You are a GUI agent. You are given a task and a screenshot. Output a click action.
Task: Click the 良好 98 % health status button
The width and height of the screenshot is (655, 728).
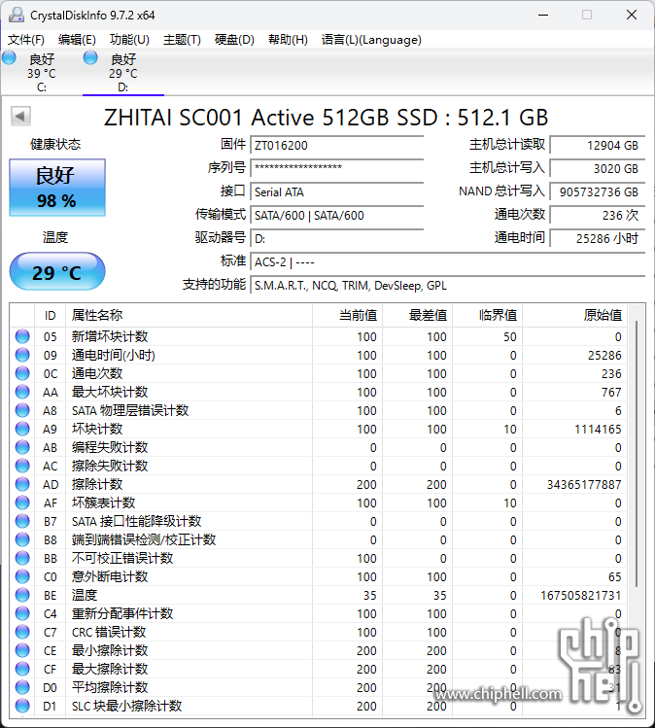tap(57, 188)
